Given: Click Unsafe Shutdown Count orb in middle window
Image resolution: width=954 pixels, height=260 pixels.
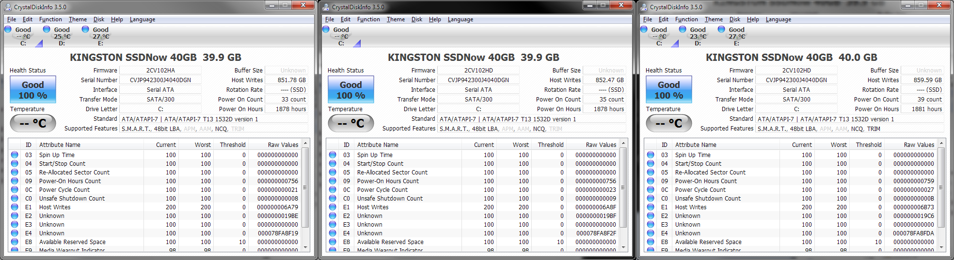Looking at the screenshot, I should [333, 199].
